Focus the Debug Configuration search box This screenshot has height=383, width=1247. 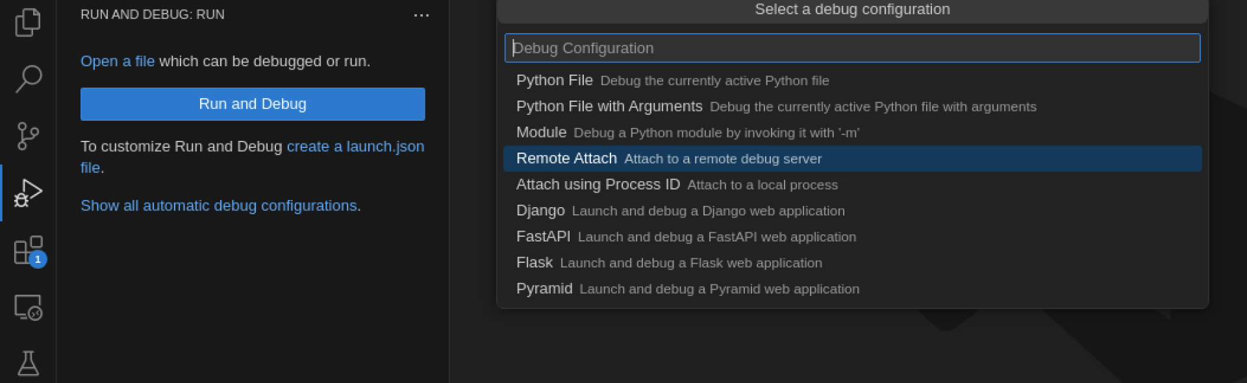tap(852, 48)
